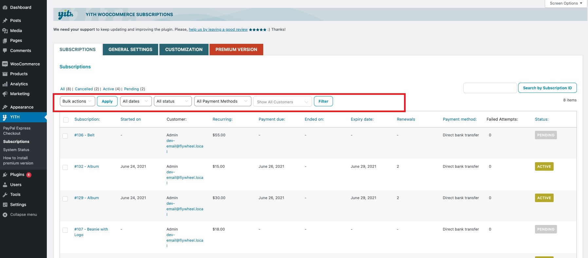
Task: Sort by Renewals column
Action: pos(406,119)
